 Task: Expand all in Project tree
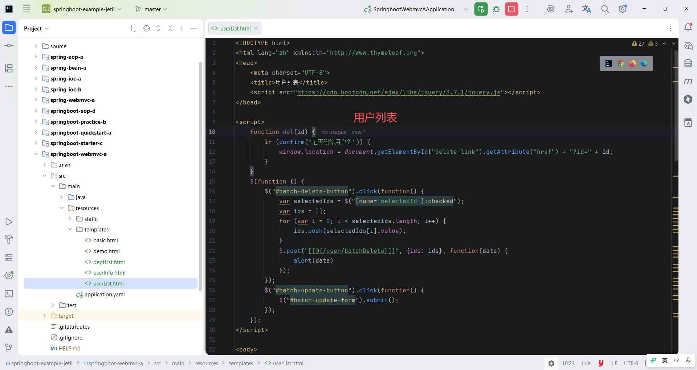point(158,28)
